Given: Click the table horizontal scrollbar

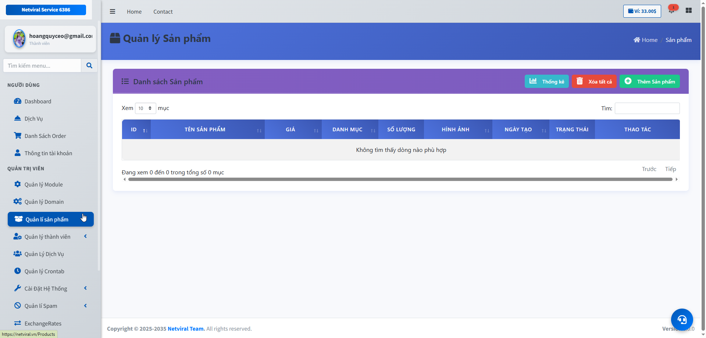Looking at the screenshot, I should click(x=400, y=179).
